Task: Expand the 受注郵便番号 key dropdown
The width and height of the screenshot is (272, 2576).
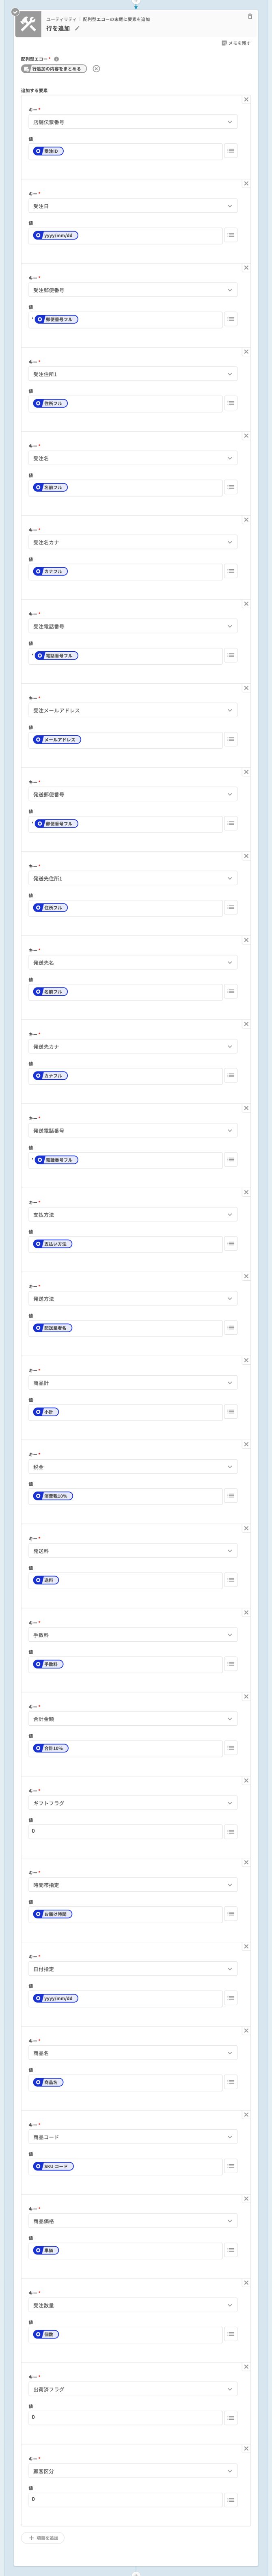Action: point(133,290)
